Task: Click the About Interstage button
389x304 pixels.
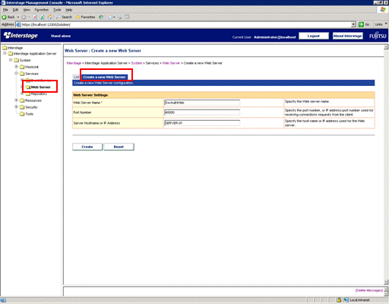Action: (347, 36)
